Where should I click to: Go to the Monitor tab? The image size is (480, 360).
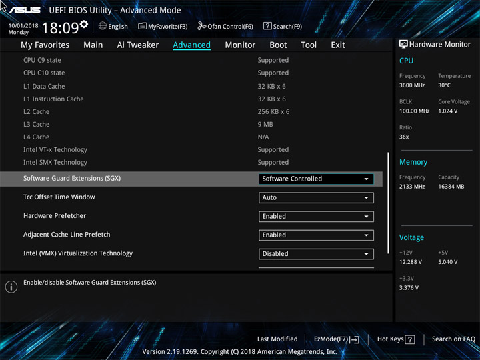click(x=240, y=45)
